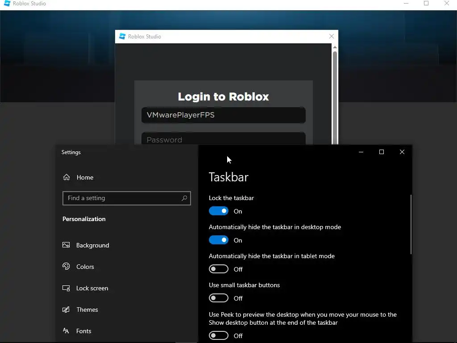This screenshot has width=457, height=343.
Task: Focus the Find a setting search box
Action: 126,198
